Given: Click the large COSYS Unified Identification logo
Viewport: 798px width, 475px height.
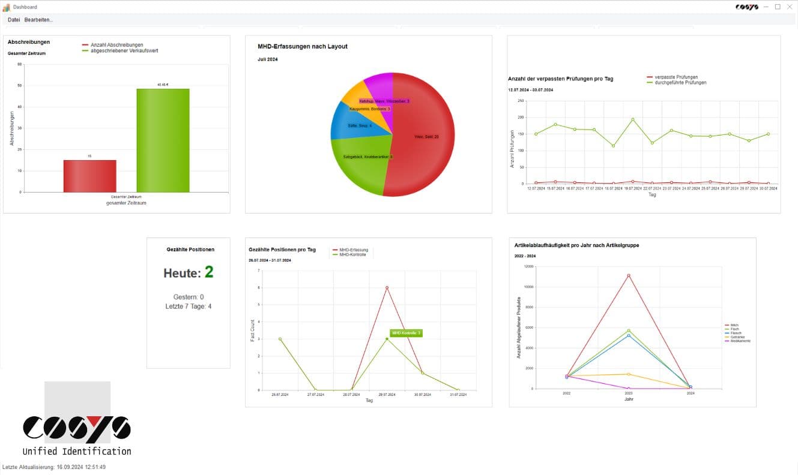Looking at the screenshot, I should 77,419.
